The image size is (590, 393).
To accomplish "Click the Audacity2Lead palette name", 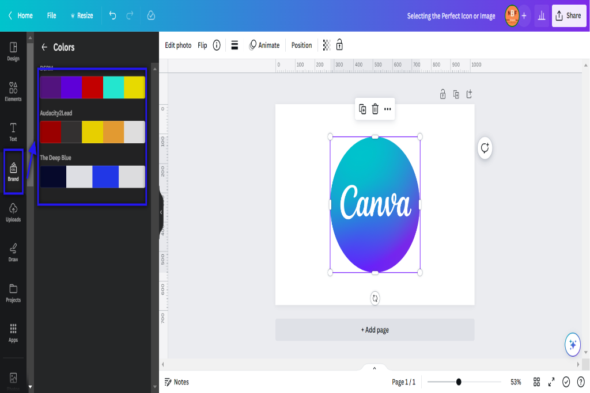I will tap(56, 113).
